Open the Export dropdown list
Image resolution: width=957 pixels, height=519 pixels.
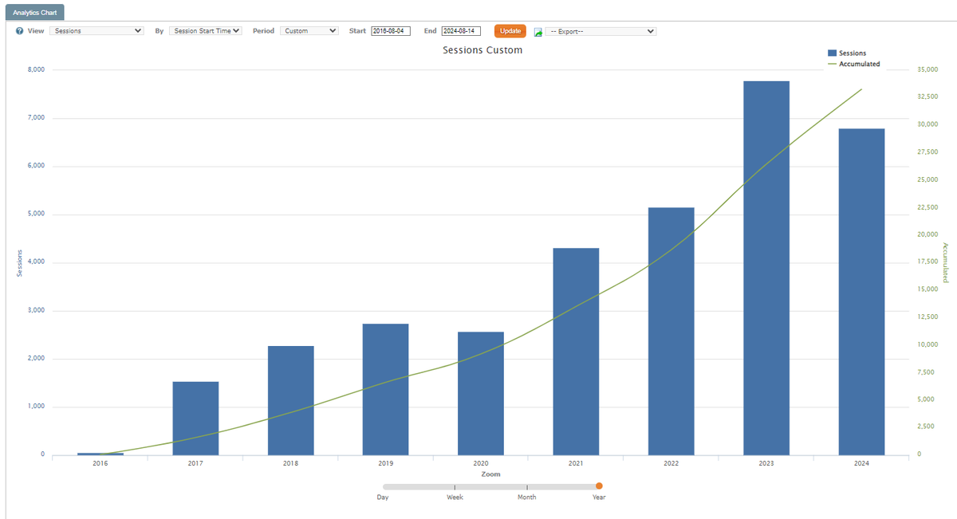click(x=601, y=31)
